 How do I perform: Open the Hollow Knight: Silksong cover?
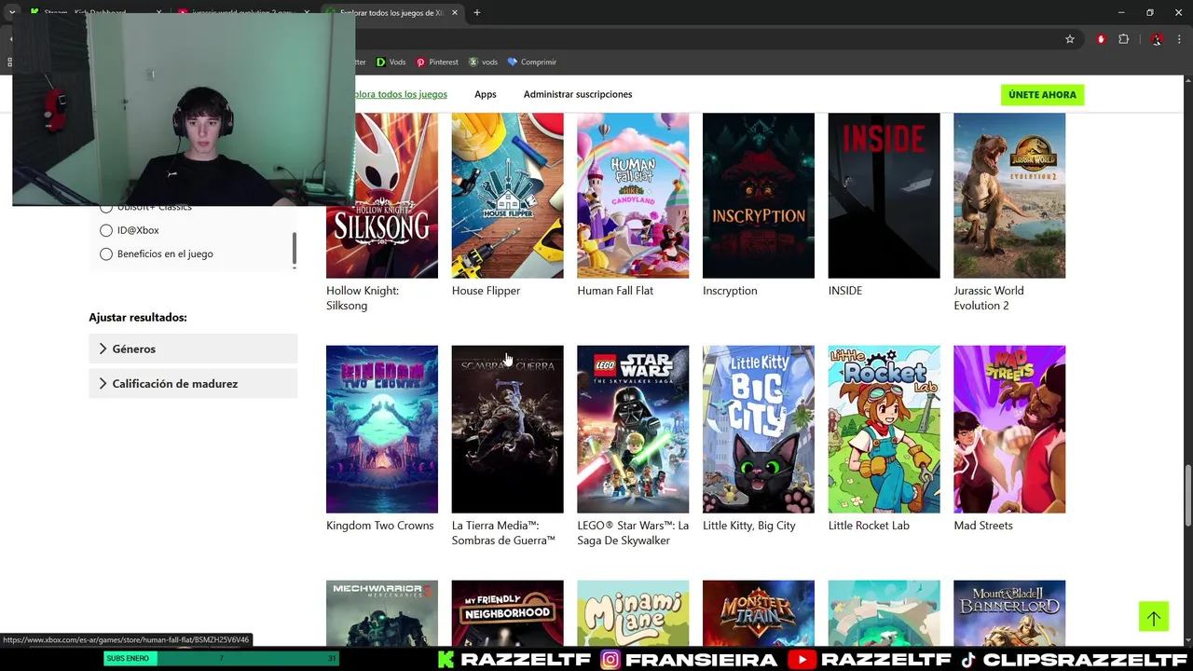(382, 195)
